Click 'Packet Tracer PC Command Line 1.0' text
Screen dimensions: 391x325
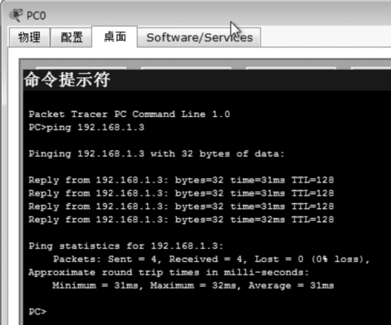click(x=130, y=114)
